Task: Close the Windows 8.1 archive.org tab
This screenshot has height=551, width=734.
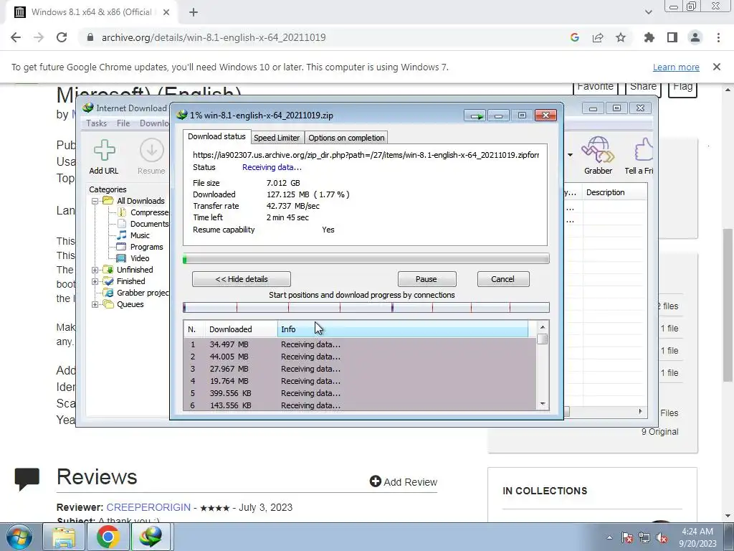Action: click(x=166, y=12)
